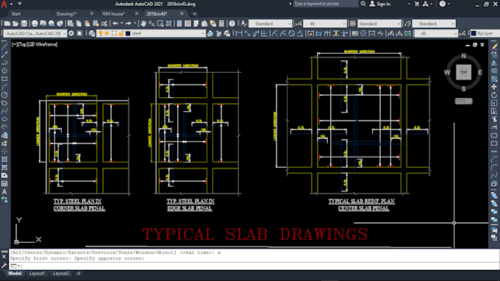This screenshot has height=281, width=500.
Task: Select the 2018civ43* drawing tab
Action: click(157, 14)
